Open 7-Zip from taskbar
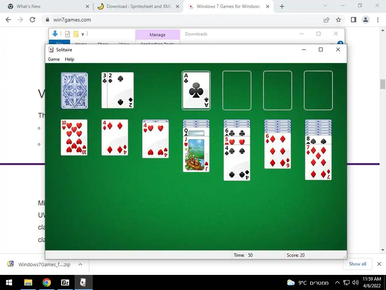 (65, 282)
